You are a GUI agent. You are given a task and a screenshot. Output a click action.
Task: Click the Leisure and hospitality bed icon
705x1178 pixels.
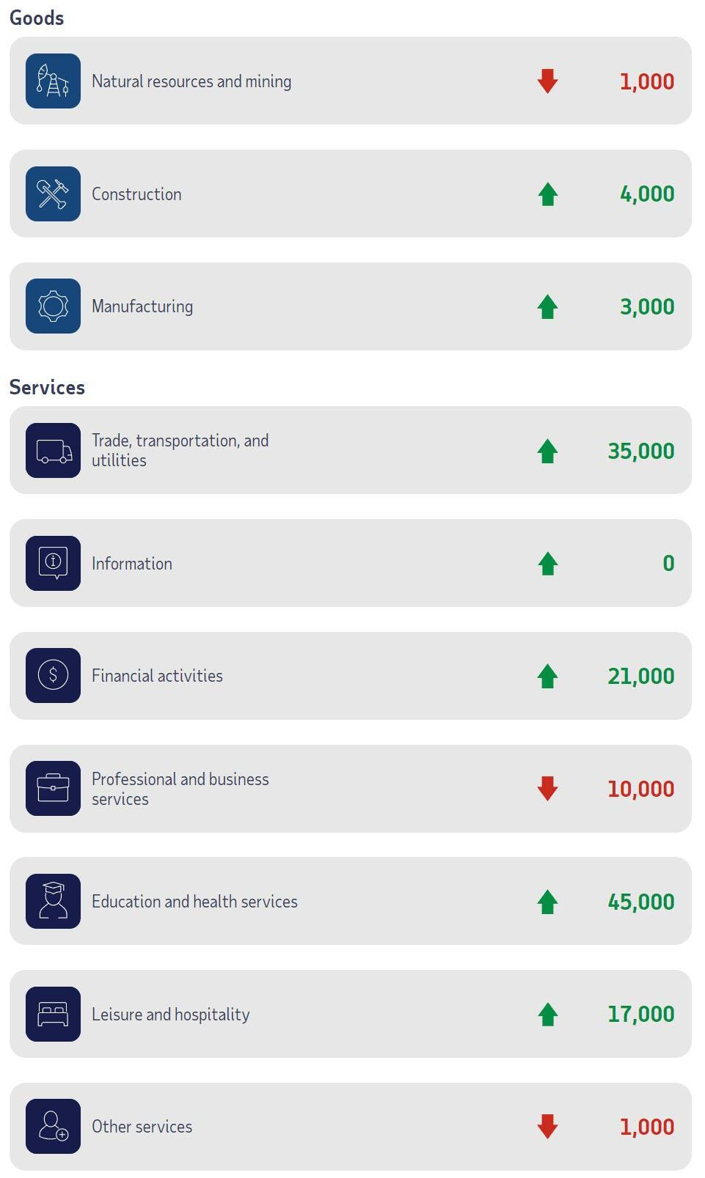pos(53,1014)
